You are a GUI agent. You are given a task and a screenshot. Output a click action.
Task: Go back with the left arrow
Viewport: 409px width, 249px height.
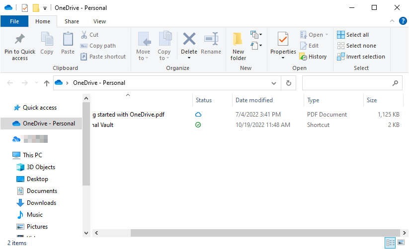click(10, 83)
